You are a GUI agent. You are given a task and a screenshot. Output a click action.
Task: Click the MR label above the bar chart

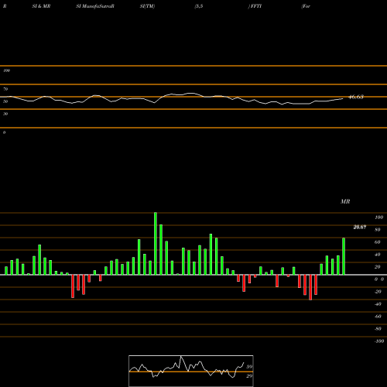click(345, 201)
